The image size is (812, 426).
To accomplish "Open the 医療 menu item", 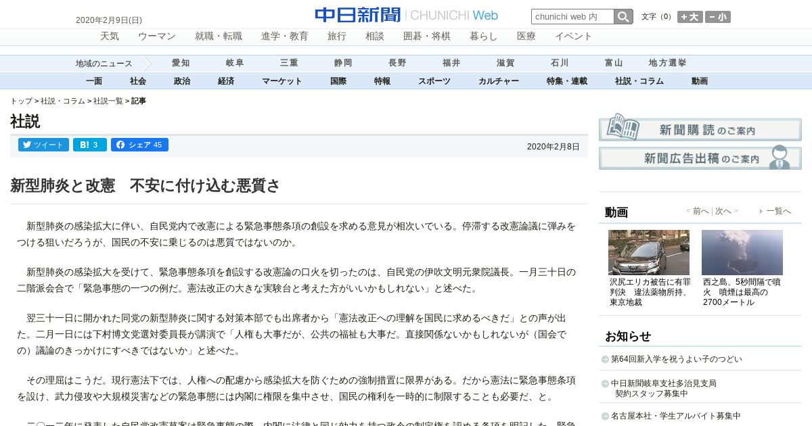I will (x=526, y=37).
